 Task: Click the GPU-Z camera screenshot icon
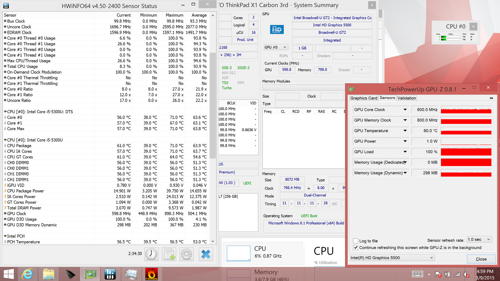[x=491, y=98]
